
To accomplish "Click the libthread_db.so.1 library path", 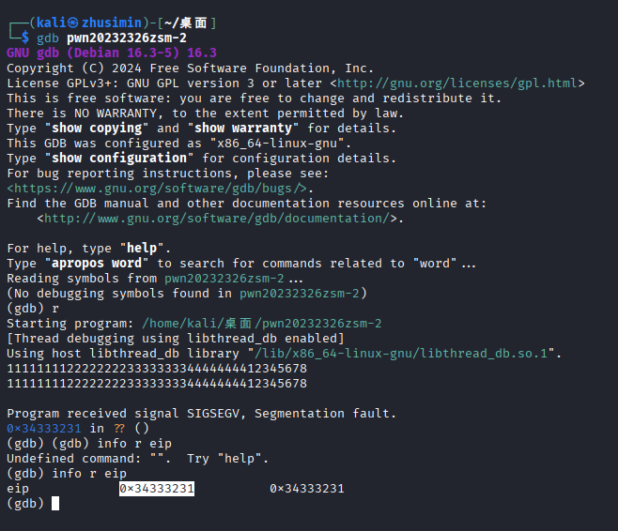I will (x=401, y=354).
